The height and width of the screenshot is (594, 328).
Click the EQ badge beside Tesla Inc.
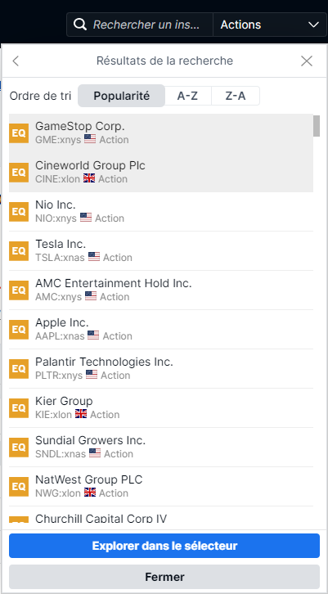[19, 251]
